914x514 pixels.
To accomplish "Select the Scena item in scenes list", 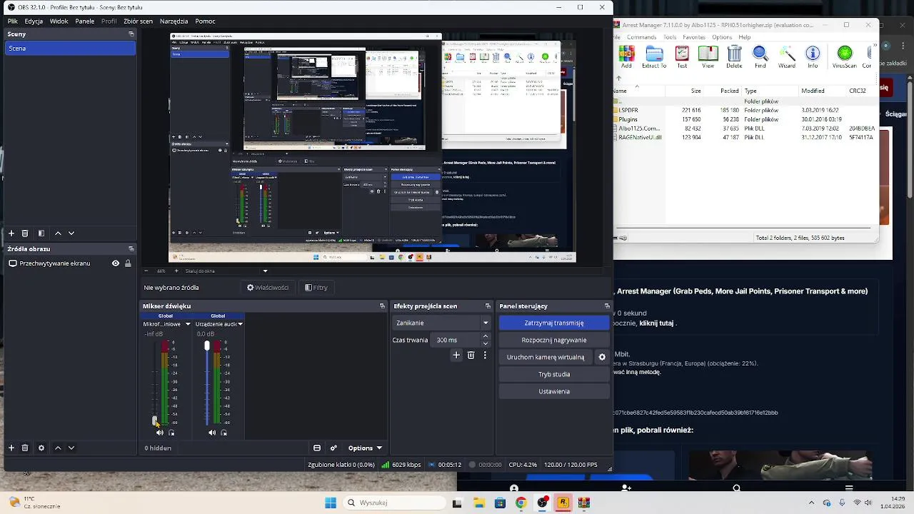I will pyautogui.click(x=70, y=49).
